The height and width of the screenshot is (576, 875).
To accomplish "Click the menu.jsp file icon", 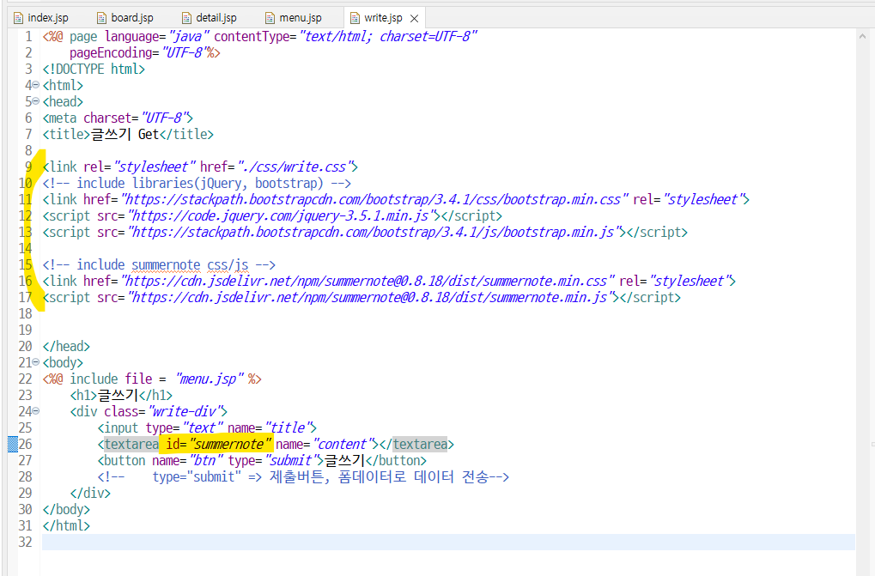I will [x=270, y=18].
